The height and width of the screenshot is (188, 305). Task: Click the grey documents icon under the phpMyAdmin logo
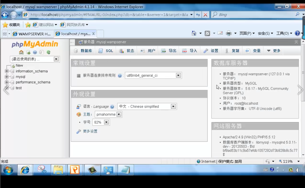[42, 52]
